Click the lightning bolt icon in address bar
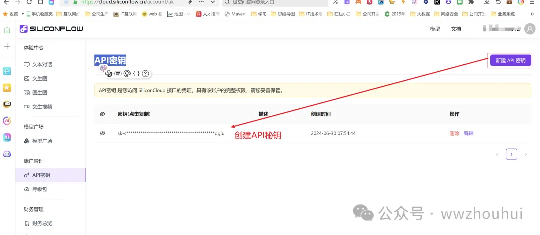The width and height of the screenshot is (540, 235). pyautogui.click(x=190, y=2)
